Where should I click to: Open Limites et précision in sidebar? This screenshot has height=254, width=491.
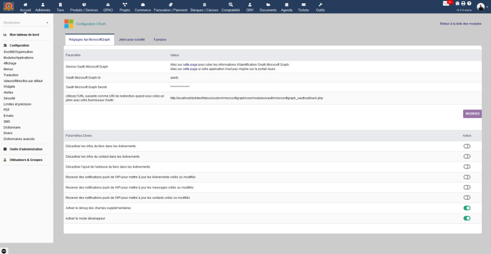coord(17,104)
